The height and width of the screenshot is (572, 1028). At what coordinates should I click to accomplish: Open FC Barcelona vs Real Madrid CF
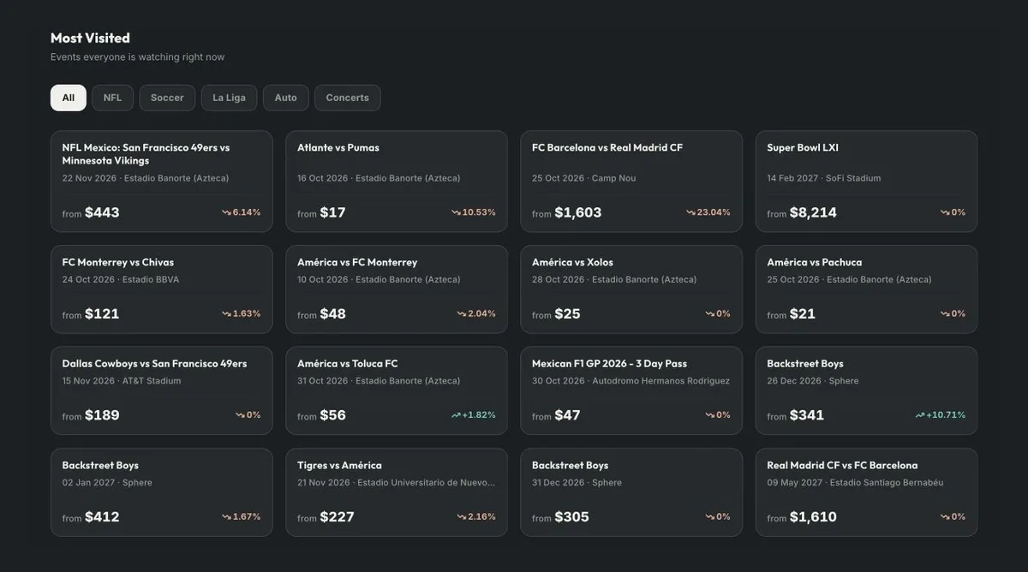coord(631,182)
